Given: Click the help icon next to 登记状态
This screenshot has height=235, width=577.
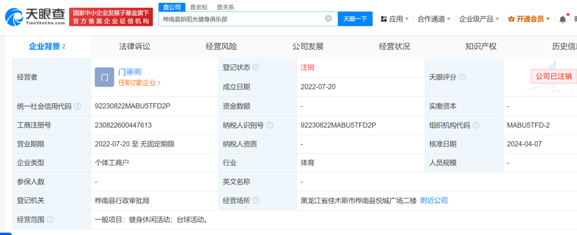Looking at the screenshot, I should click(256, 68).
